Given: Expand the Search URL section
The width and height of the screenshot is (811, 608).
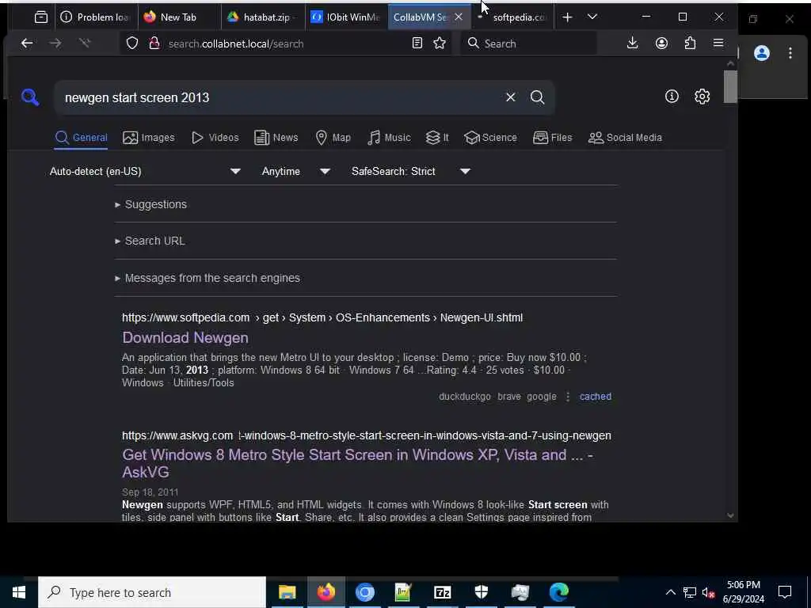Looking at the screenshot, I should [x=150, y=241].
